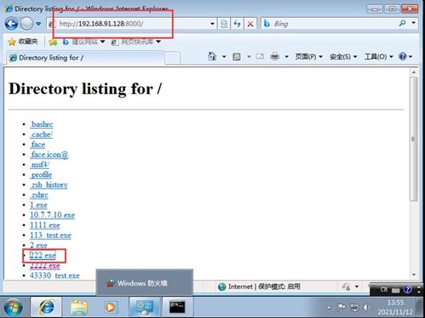
Task: Open the Help question mark icon
Action: pos(403,56)
